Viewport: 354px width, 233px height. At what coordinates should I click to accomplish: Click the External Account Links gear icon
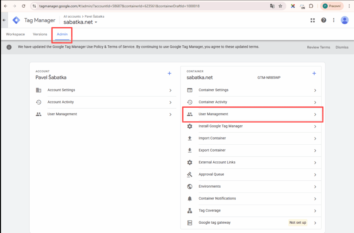click(190, 162)
